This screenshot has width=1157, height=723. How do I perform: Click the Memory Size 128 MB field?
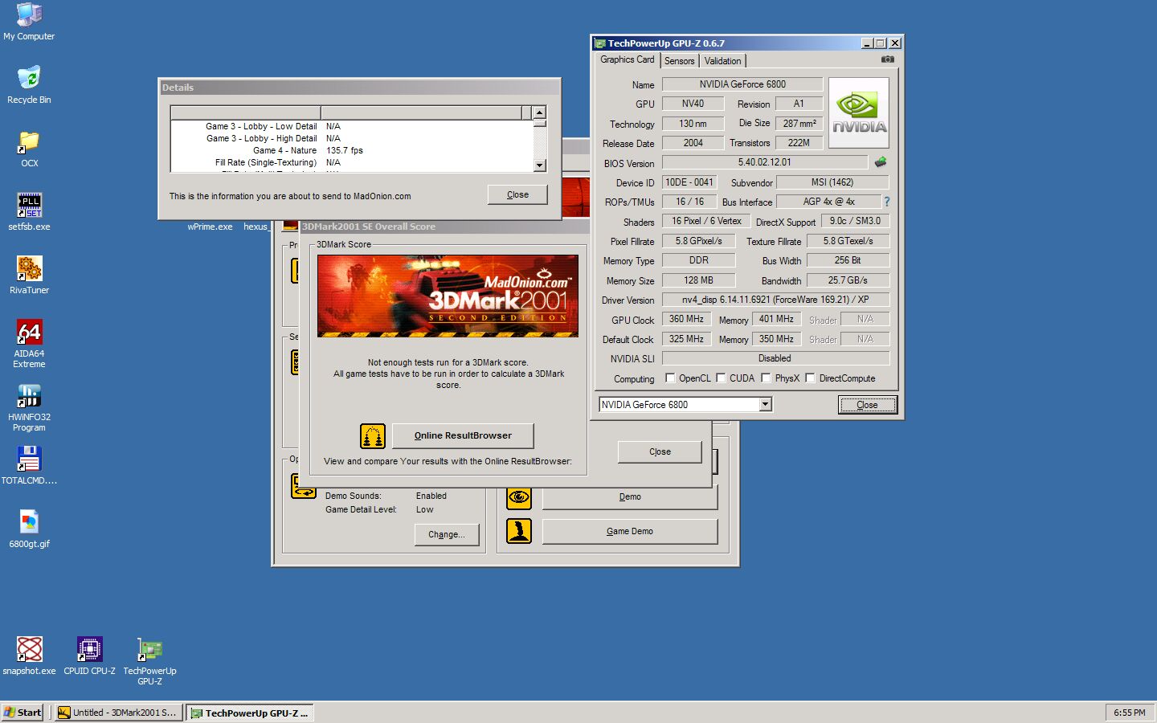point(698,280)
